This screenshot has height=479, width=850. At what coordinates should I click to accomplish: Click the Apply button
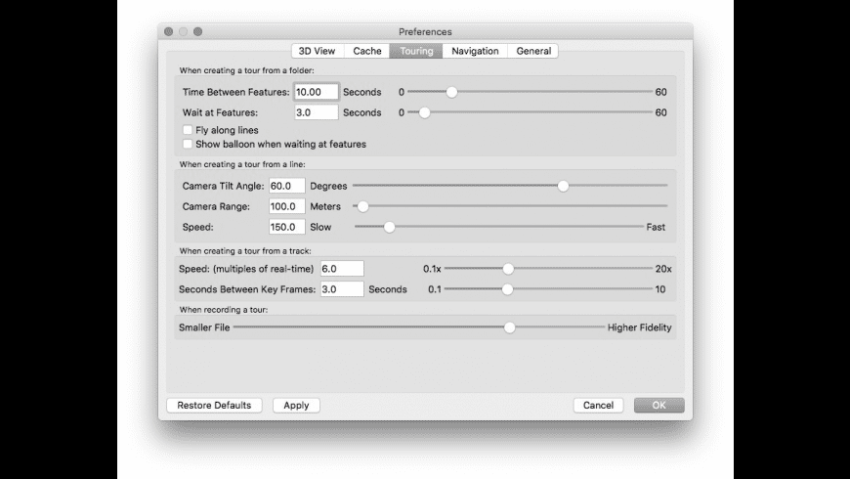296,405
